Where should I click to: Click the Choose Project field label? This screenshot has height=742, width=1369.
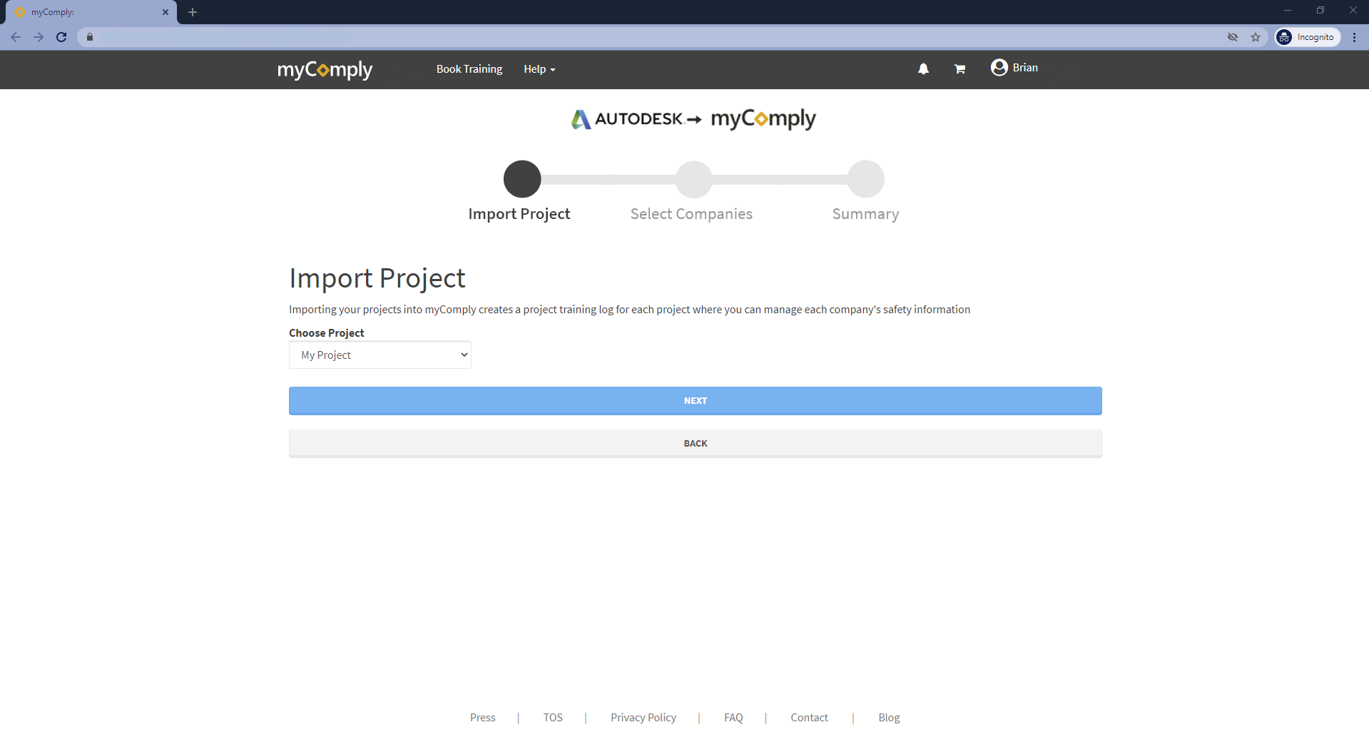pos(327,333)
